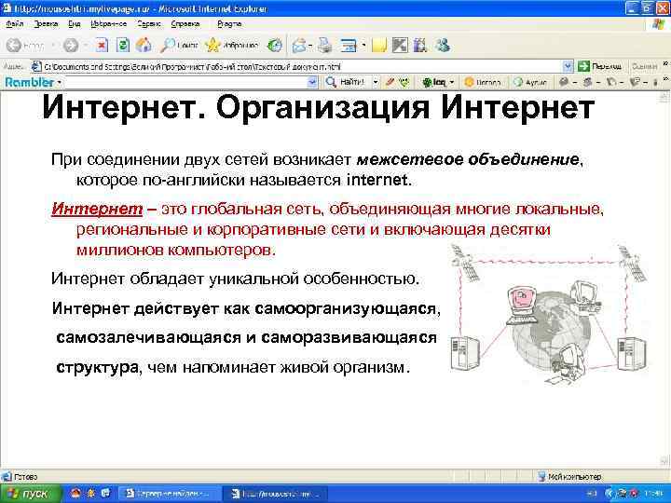Stop page loading with red X icon
This screenshot has width=671, height=503.
102,45
